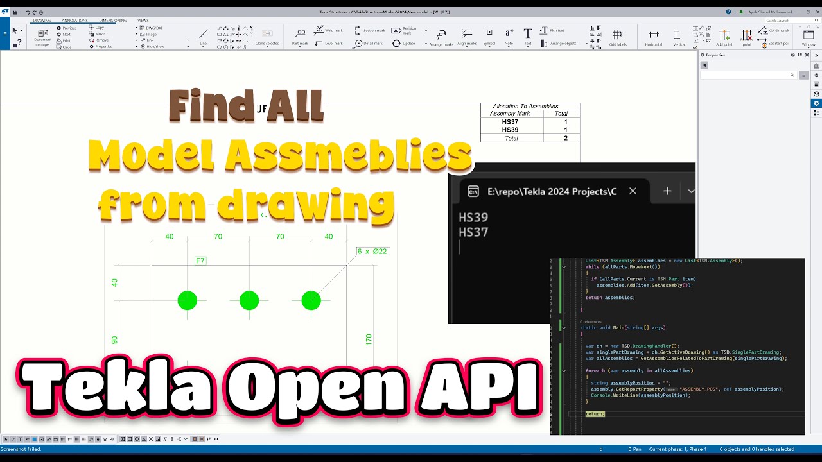Insert Rich text
822x462 pixels.
click(x=552, y=30)
